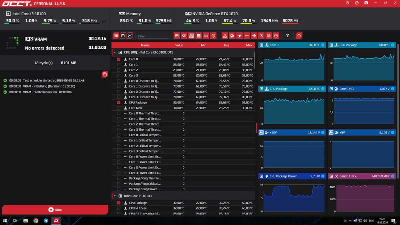Check the Core 3 sensor checkbox
This screenshot has width=400, height=225.
[x=119, y=76]
